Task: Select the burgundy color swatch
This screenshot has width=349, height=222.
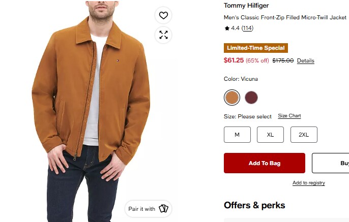Action: (x=251, y=98)
